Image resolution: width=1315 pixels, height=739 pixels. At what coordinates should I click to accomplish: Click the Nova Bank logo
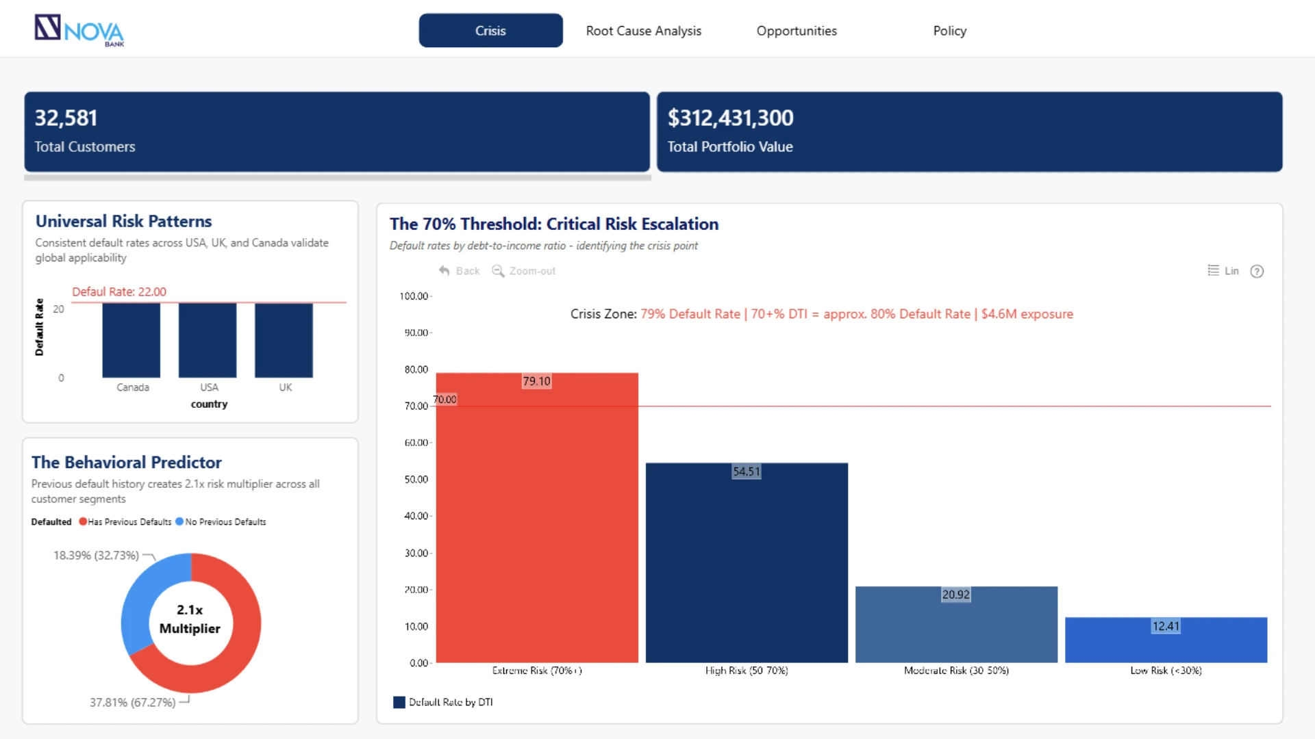(x=79, y=30)
